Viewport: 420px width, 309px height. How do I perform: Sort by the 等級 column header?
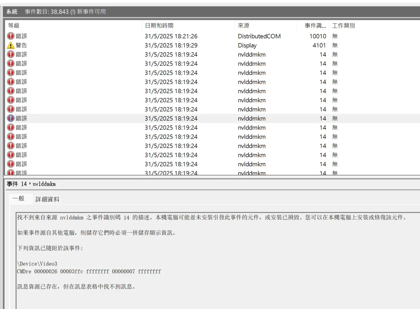pos(14,26)
